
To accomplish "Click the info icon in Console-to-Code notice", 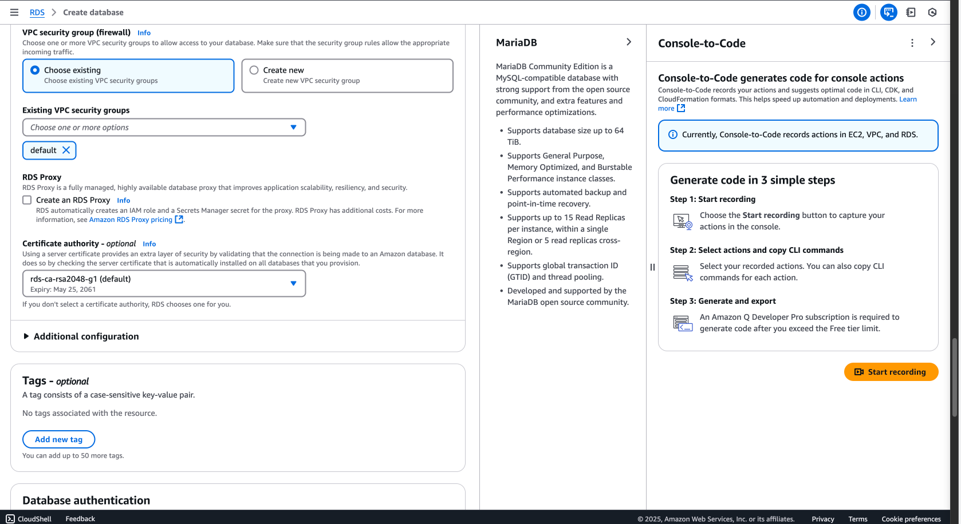I will point(673,134).
